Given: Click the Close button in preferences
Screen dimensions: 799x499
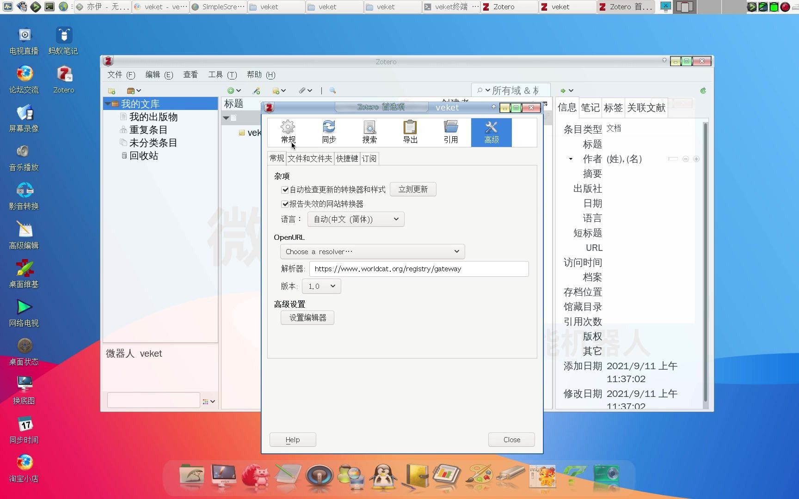Looking at the screenshot, I should coord(511,440).
